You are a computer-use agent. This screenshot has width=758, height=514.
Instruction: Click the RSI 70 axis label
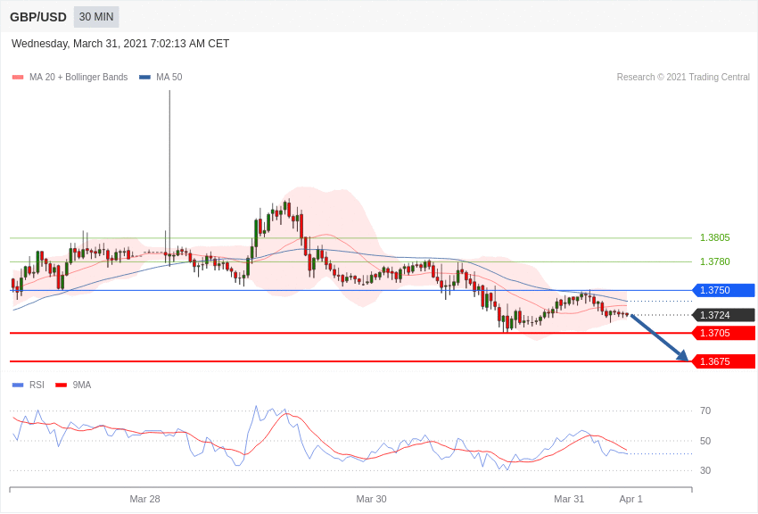coord(705,410)
